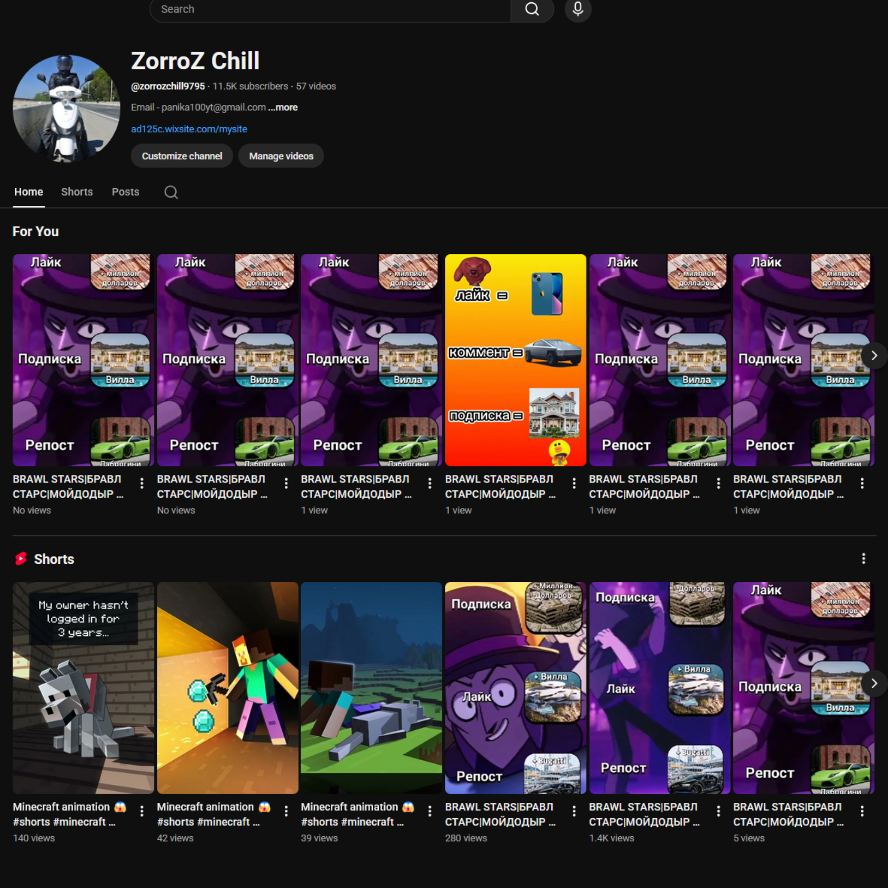
Task: Start voice search with microphone icon
Action: 578,9
